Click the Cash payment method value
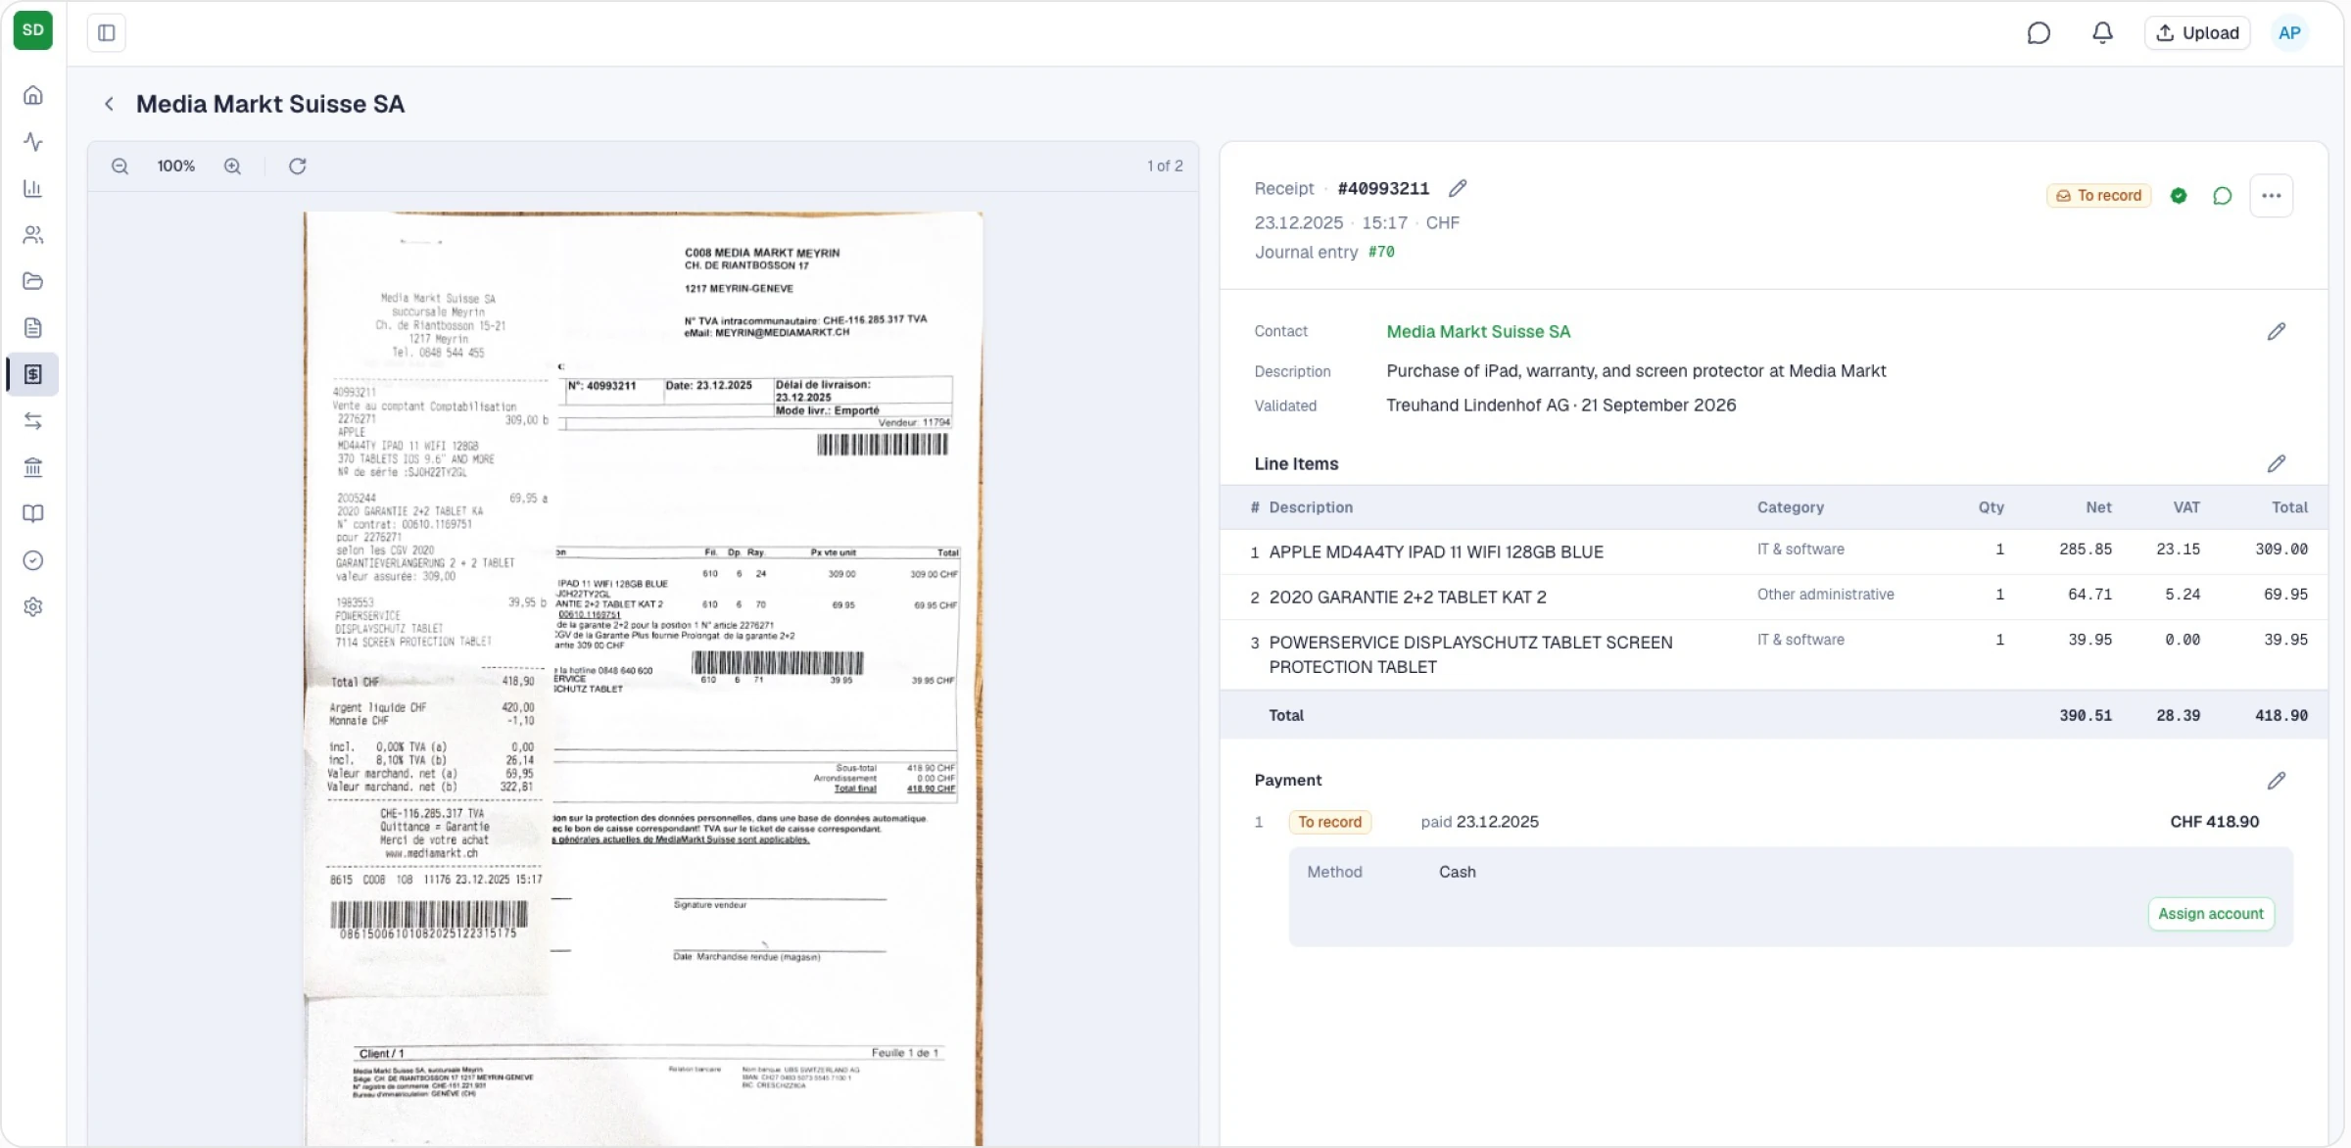2351x1148 pixels. point(1457,872)
